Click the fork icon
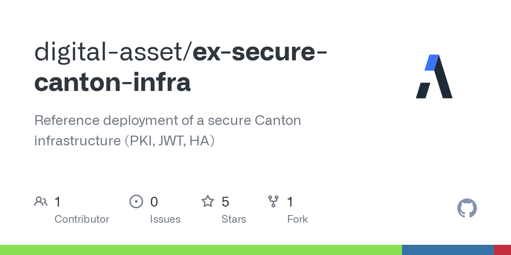 [x=273, y=201]
